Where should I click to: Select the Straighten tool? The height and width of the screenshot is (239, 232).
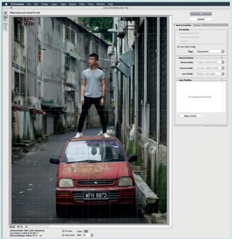point(5,17)
